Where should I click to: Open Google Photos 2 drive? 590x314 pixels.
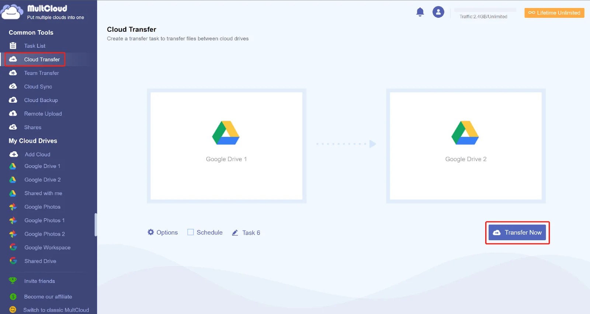[x=44, y=234]
